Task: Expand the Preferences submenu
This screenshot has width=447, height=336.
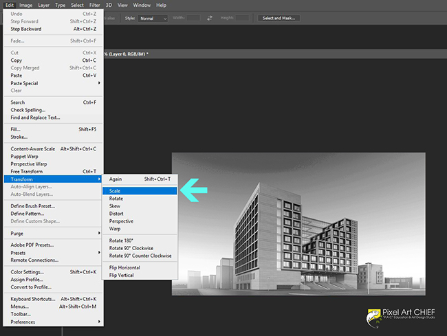Action: point(54,322)
